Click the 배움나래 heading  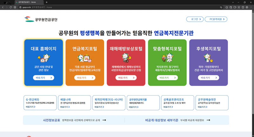[65, 99]
